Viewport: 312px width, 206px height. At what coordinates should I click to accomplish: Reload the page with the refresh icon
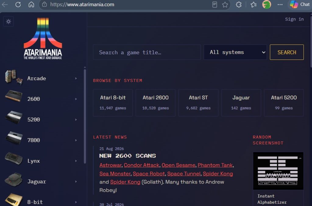tap(18, 4)
